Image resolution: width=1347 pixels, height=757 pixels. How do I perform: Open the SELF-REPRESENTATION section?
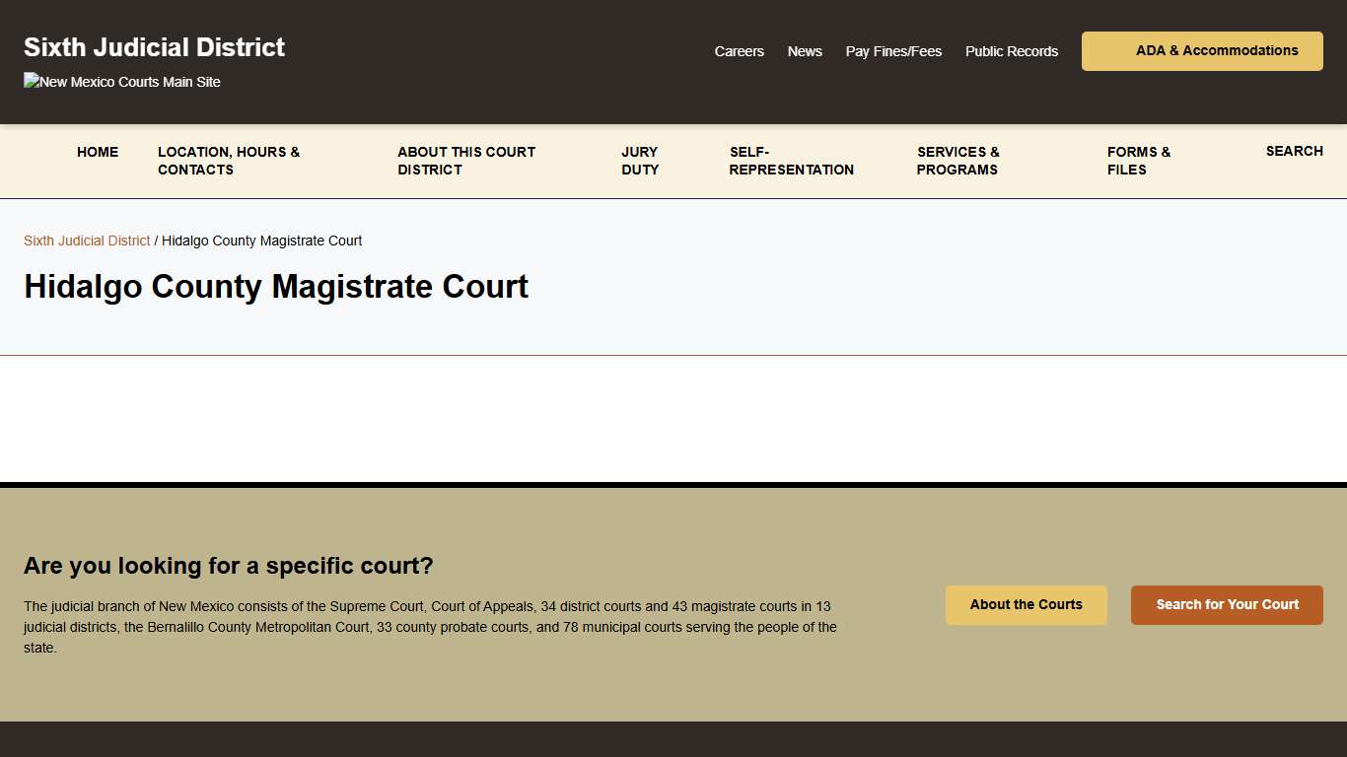pyautogui.click(x=791, y=161)
